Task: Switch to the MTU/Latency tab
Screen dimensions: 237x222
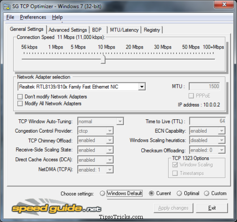Action: (124, 30)
